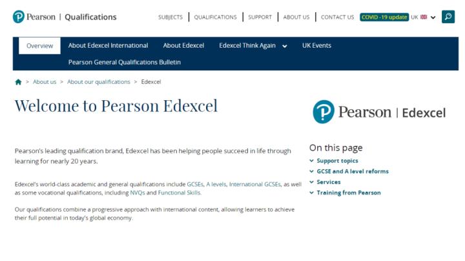Screen dimensions: 465x261
Task: Open the UK Events tab
Action: click(x=316, y=46)
